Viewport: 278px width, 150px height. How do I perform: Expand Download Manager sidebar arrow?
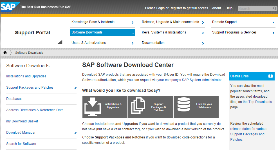75,133
